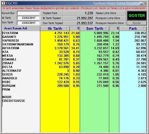Select the YATIRIMFINANSMAN row
Screen dimensions: 149x134
coord(74,44)
